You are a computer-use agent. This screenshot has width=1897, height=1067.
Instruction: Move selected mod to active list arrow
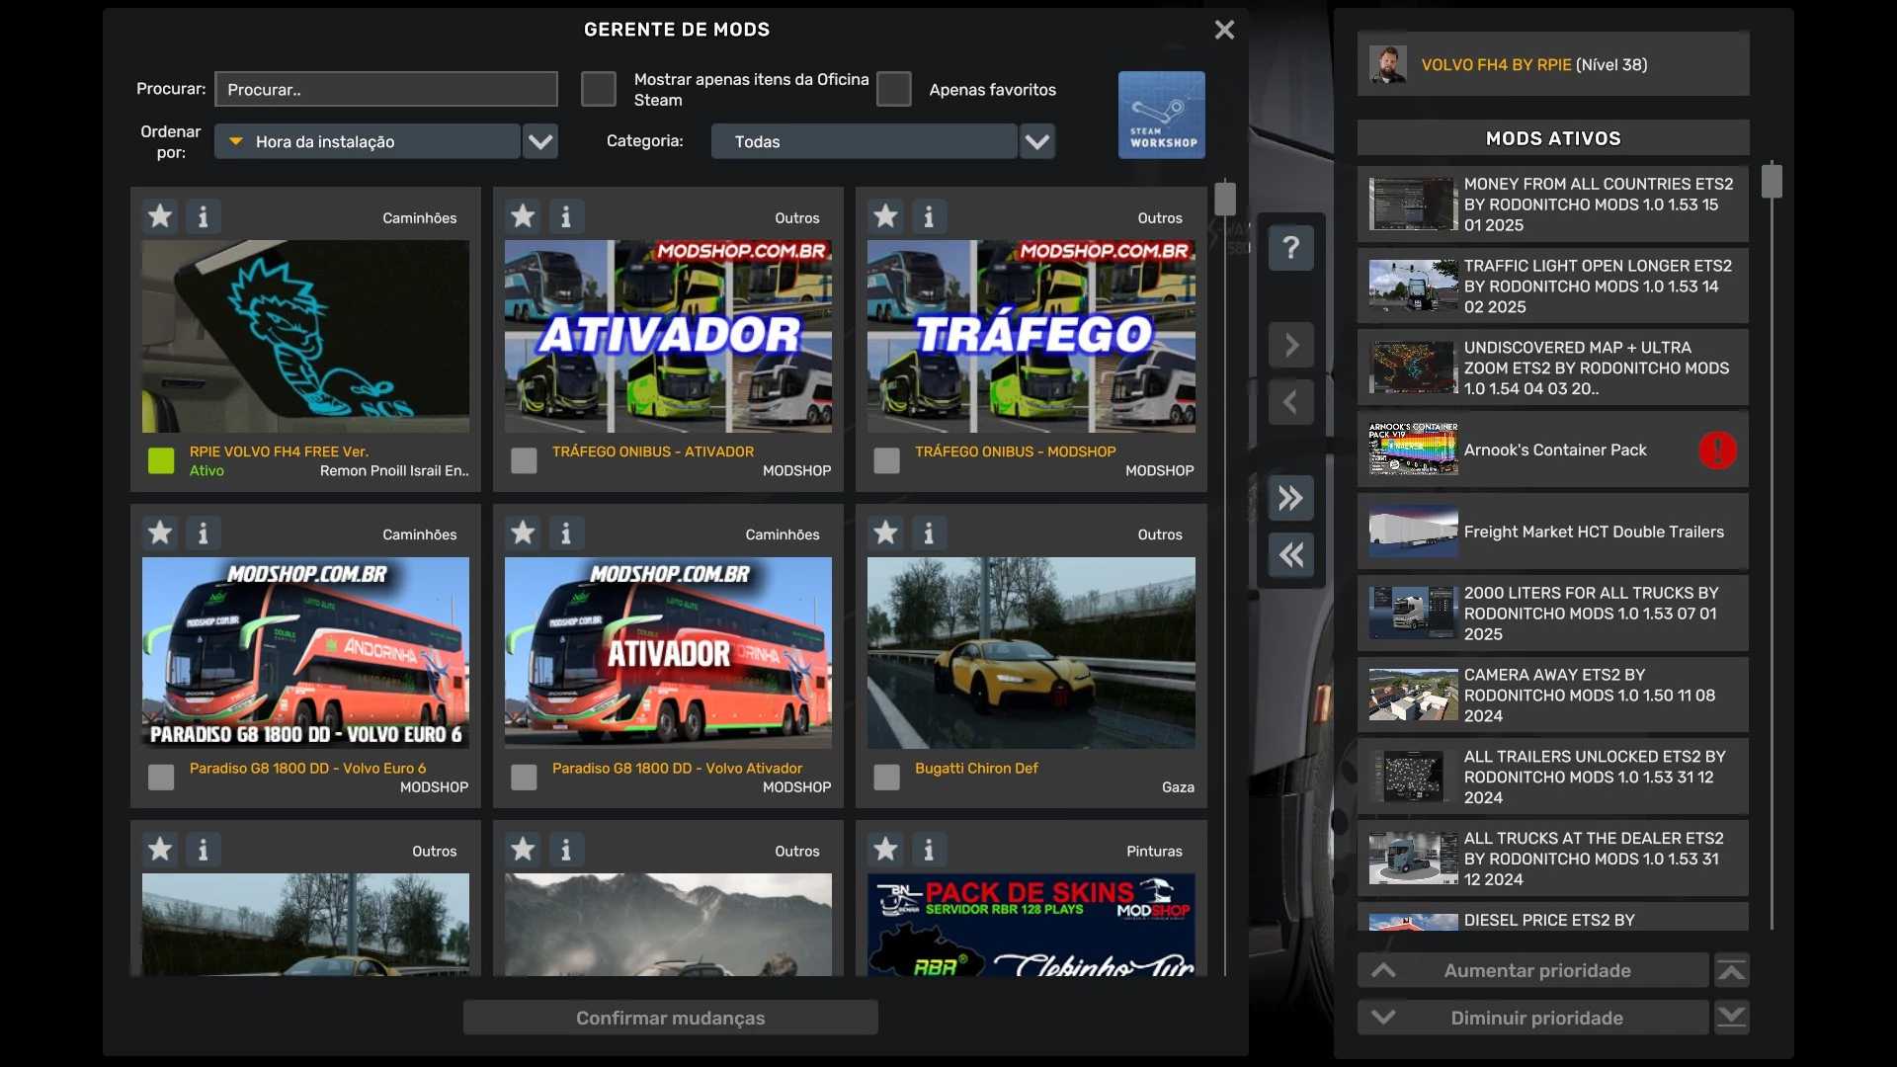(1291, 345)
